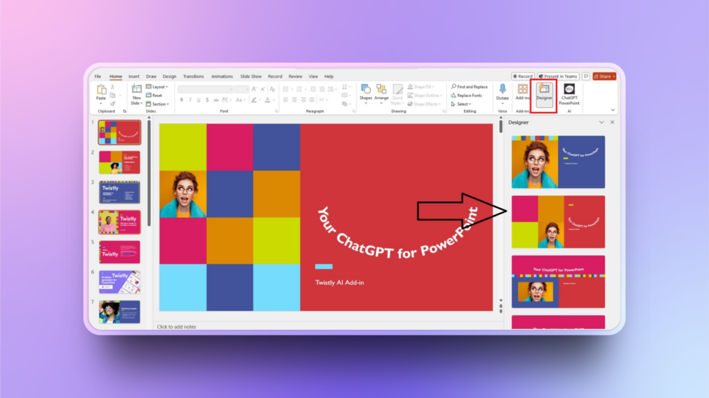
Task: Clear all text formatting
Action: coord(272,89)
